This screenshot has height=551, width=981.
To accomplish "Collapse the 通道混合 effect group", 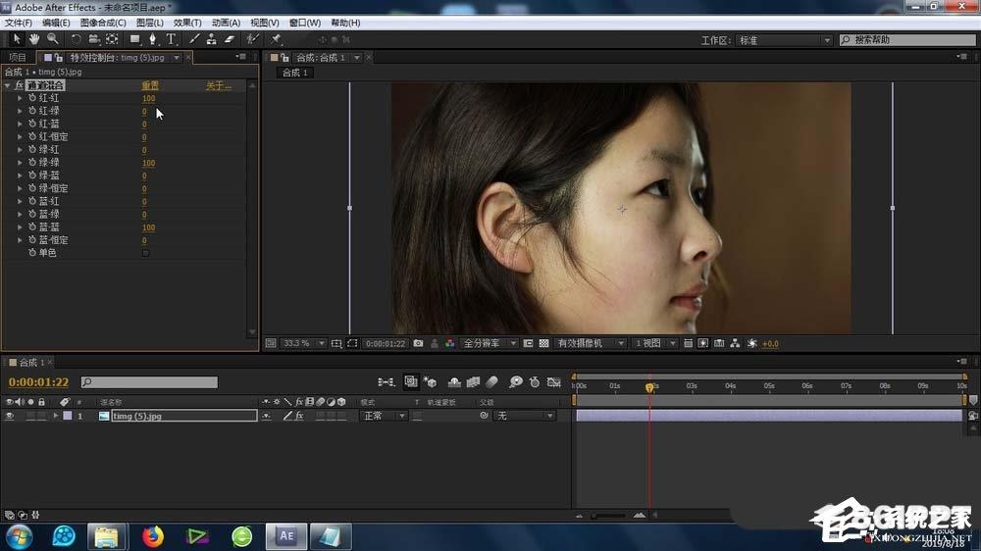I will click(8, 85).
